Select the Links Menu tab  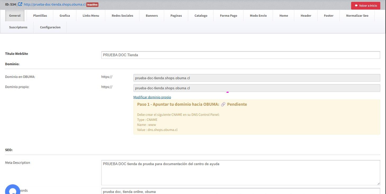[91, 16]
